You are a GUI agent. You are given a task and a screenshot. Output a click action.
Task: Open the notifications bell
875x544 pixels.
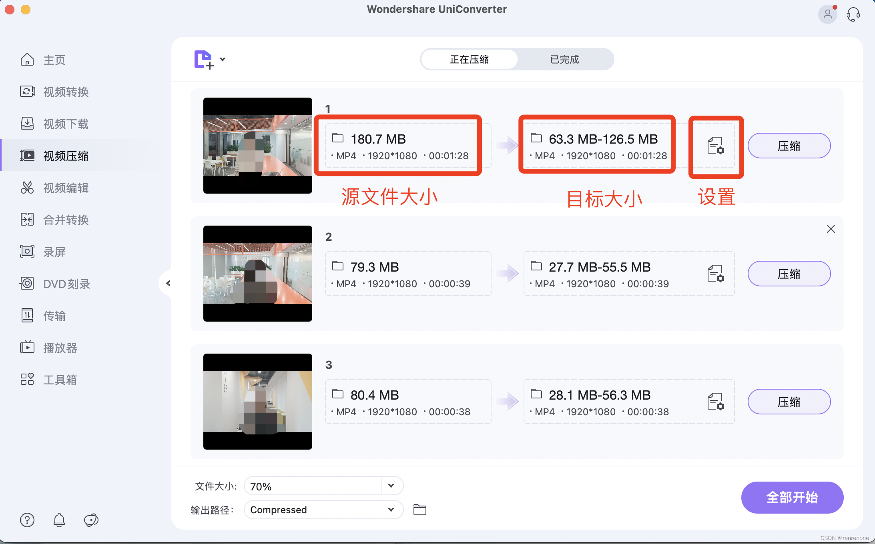pyautogui.click(x=59, y=520)
